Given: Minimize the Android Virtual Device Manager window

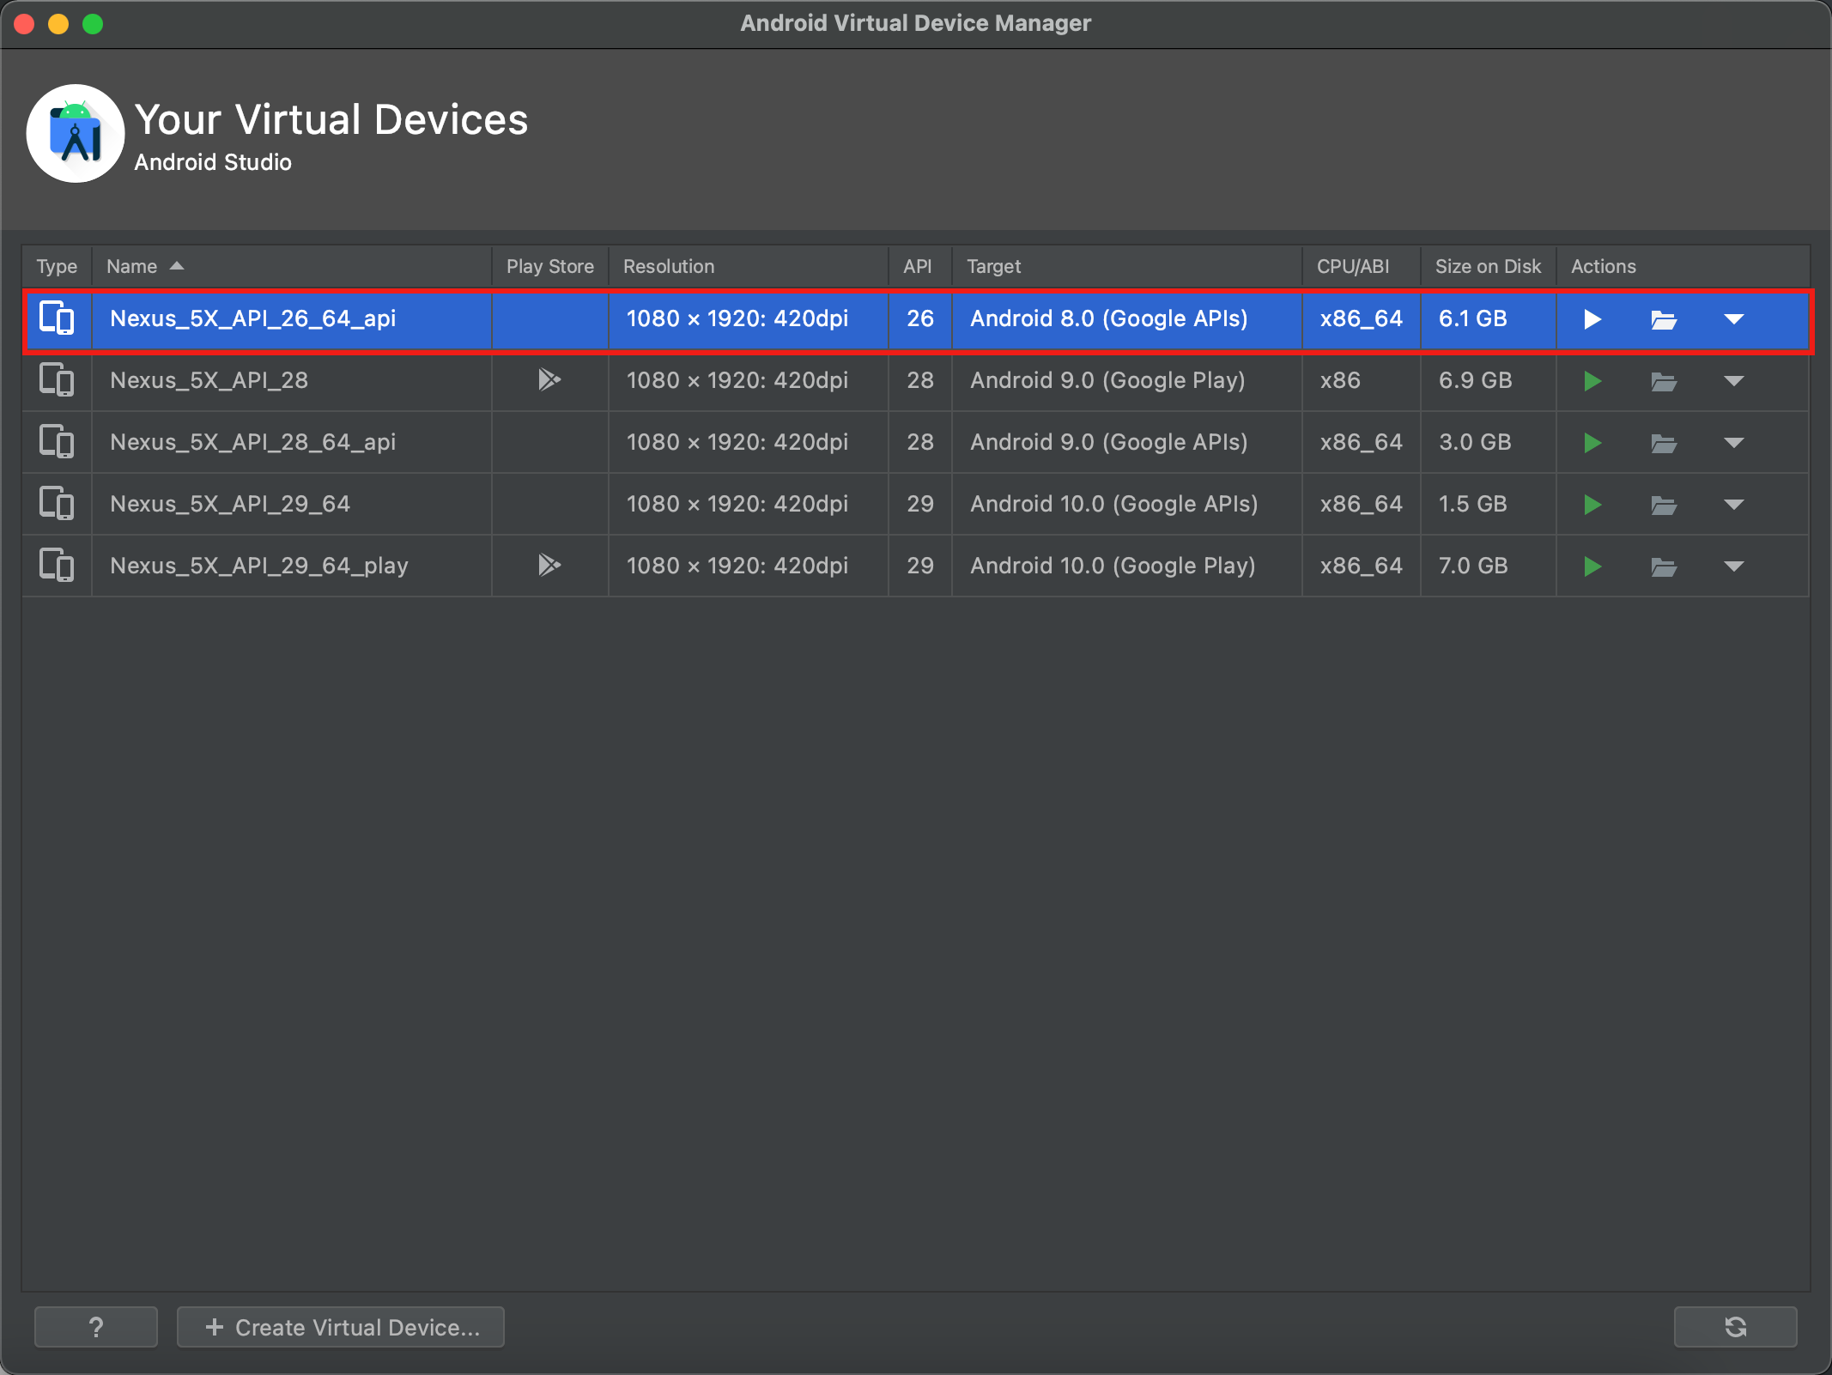Looking at the screenshot, I should [x=58, y=24].
